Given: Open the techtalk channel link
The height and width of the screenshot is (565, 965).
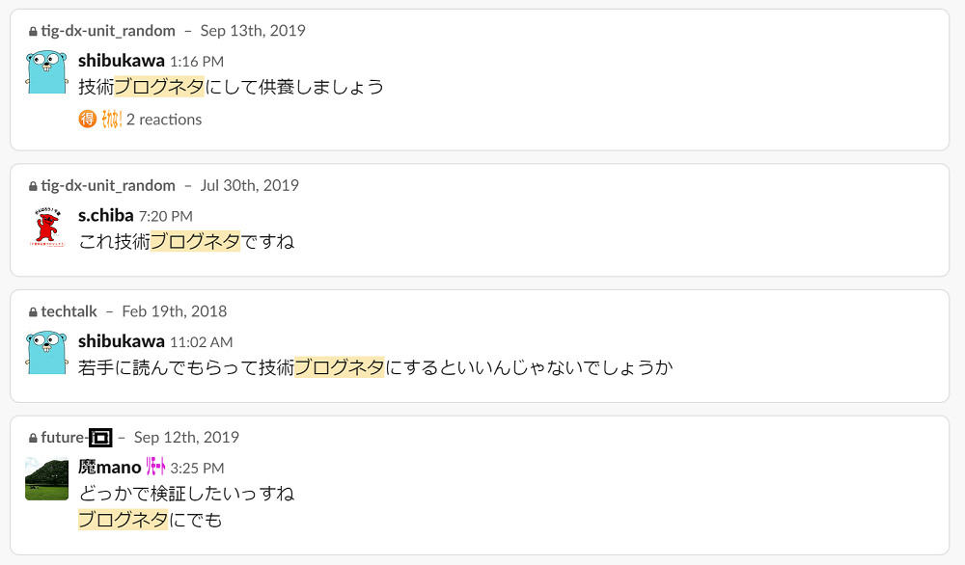Looking at the screenshot, I should pos(69,311).
